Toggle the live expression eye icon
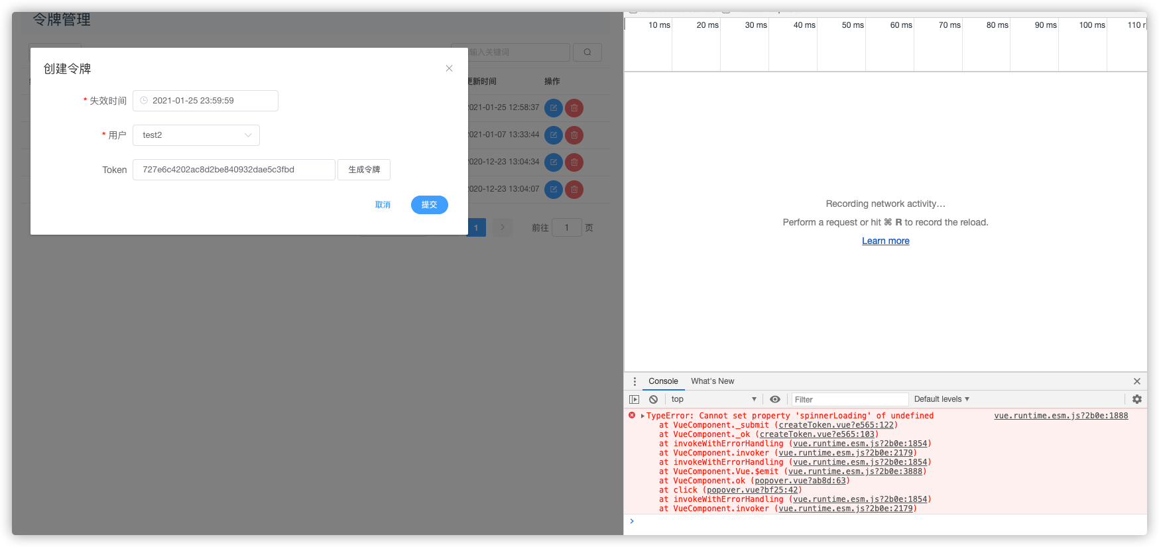The height and width of the screenshot is (547, 1159). tap(775, 399)
